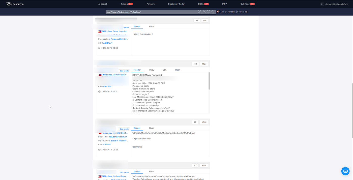Click the port 22 badge
The width and height of the screenshot is (353, 180).
click(197, 21)
